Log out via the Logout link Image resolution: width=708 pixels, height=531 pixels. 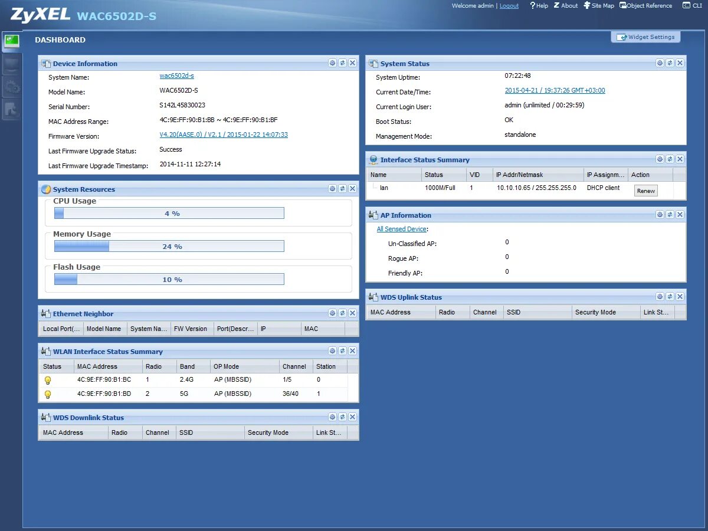point(509,6)
